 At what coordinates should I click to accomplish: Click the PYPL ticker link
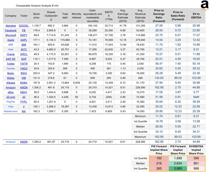(24, 102)
